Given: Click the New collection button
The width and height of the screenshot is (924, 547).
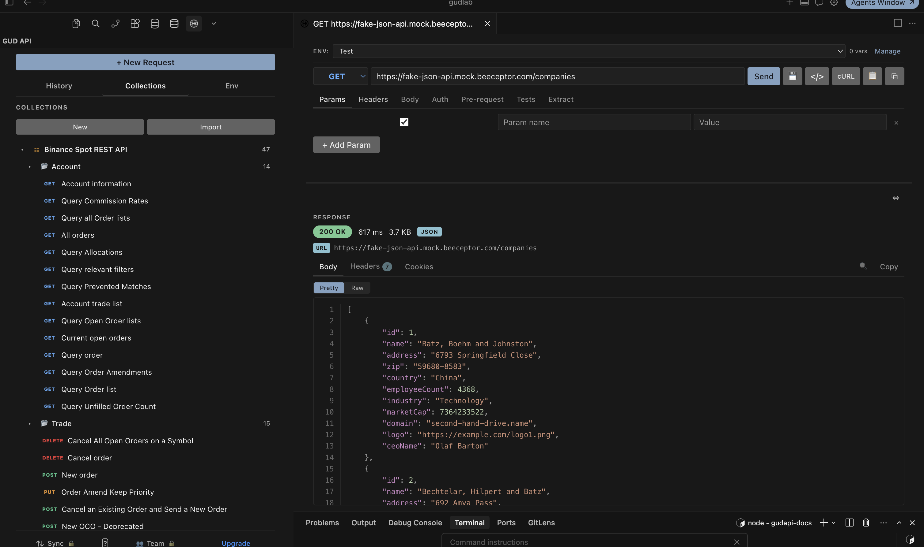Looking at the screenshot, I should [x=80, y=127].
